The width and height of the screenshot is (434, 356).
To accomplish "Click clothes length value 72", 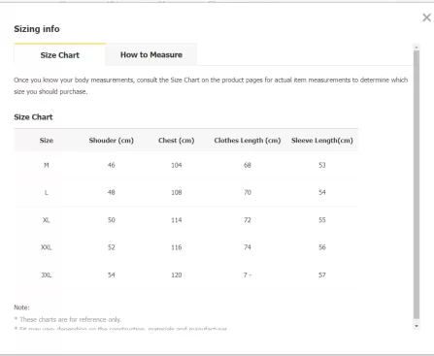I will pyautogui.click(x=248, y=220).
